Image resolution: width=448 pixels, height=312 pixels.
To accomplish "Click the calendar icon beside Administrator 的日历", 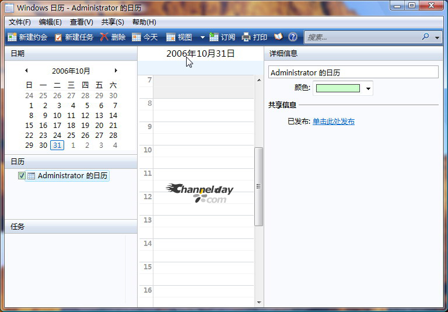I will point(31,176).
